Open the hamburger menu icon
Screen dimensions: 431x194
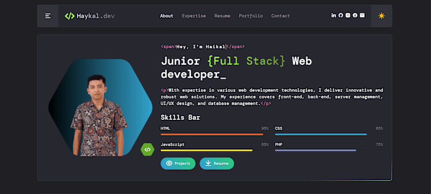(48, 16)
